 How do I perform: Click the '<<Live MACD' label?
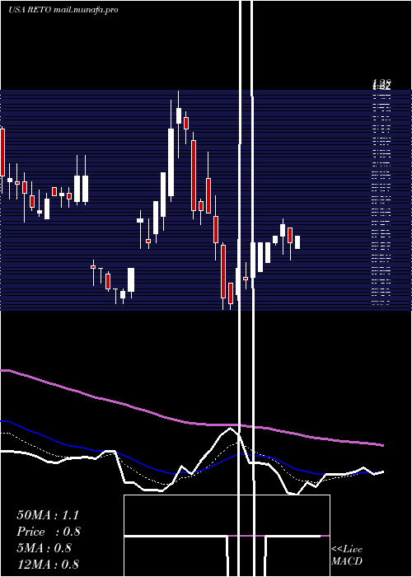coord(347,555)
